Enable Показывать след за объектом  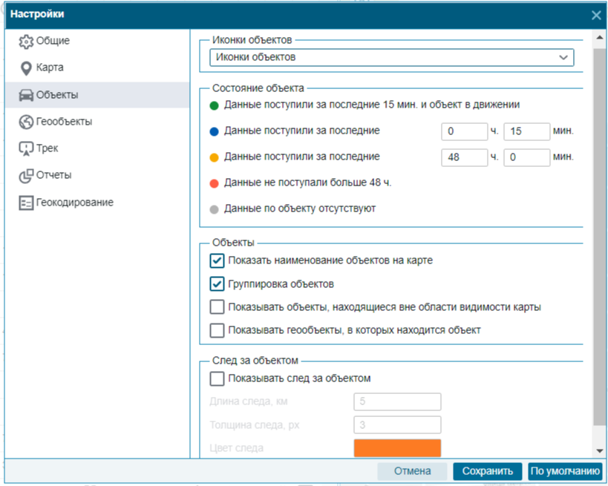click(x=217, y=378)
